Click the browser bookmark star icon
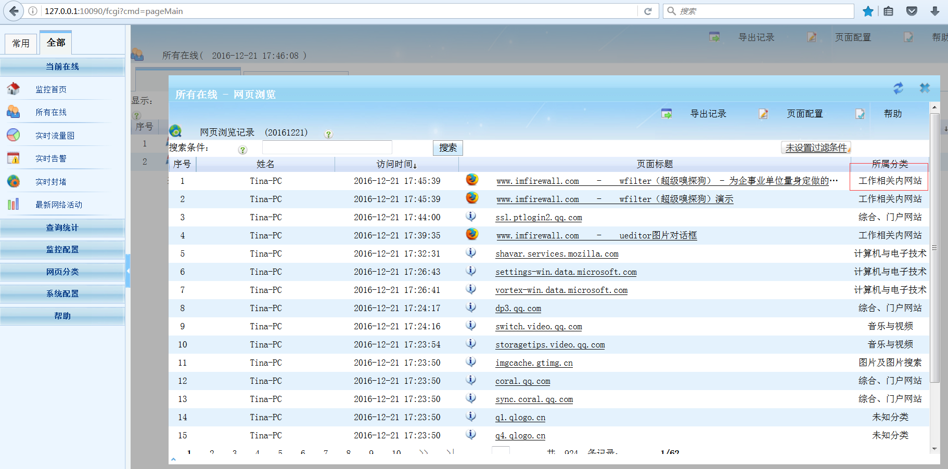Viewport: 948px width, 469px height. point(868,11)
